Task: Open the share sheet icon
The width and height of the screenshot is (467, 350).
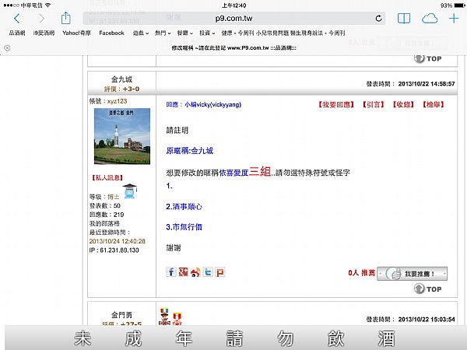Action: point(65,18)
